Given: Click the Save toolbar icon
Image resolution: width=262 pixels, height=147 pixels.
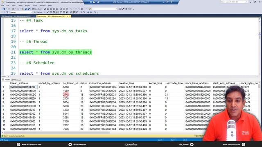Looking at the screenshot, I should [x=25, y=9].
